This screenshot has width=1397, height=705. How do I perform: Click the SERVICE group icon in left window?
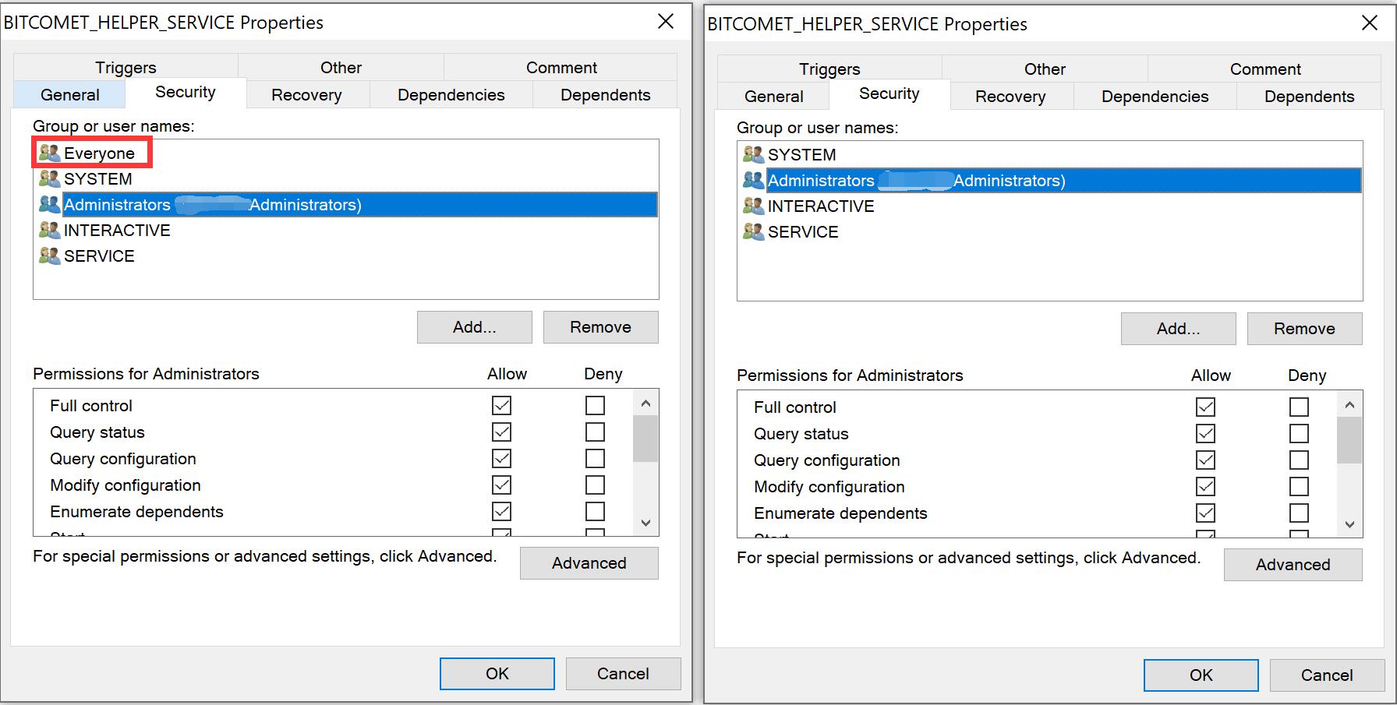coord(50,256)
